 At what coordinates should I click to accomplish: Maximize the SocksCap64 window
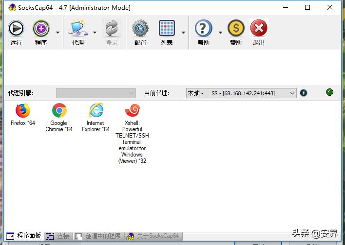307,7
